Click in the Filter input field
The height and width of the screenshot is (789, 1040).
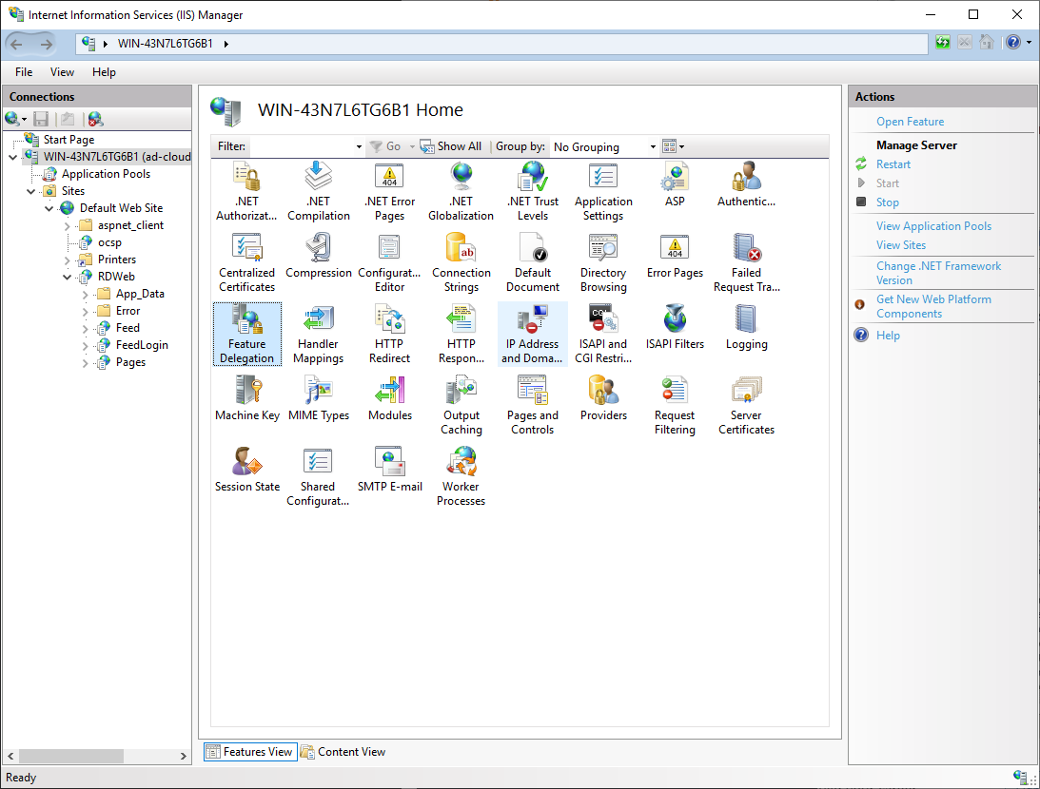[302, 146]
